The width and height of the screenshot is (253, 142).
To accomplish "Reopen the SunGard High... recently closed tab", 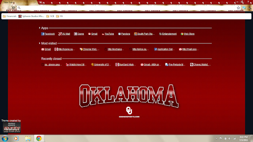I will (126, 65).
